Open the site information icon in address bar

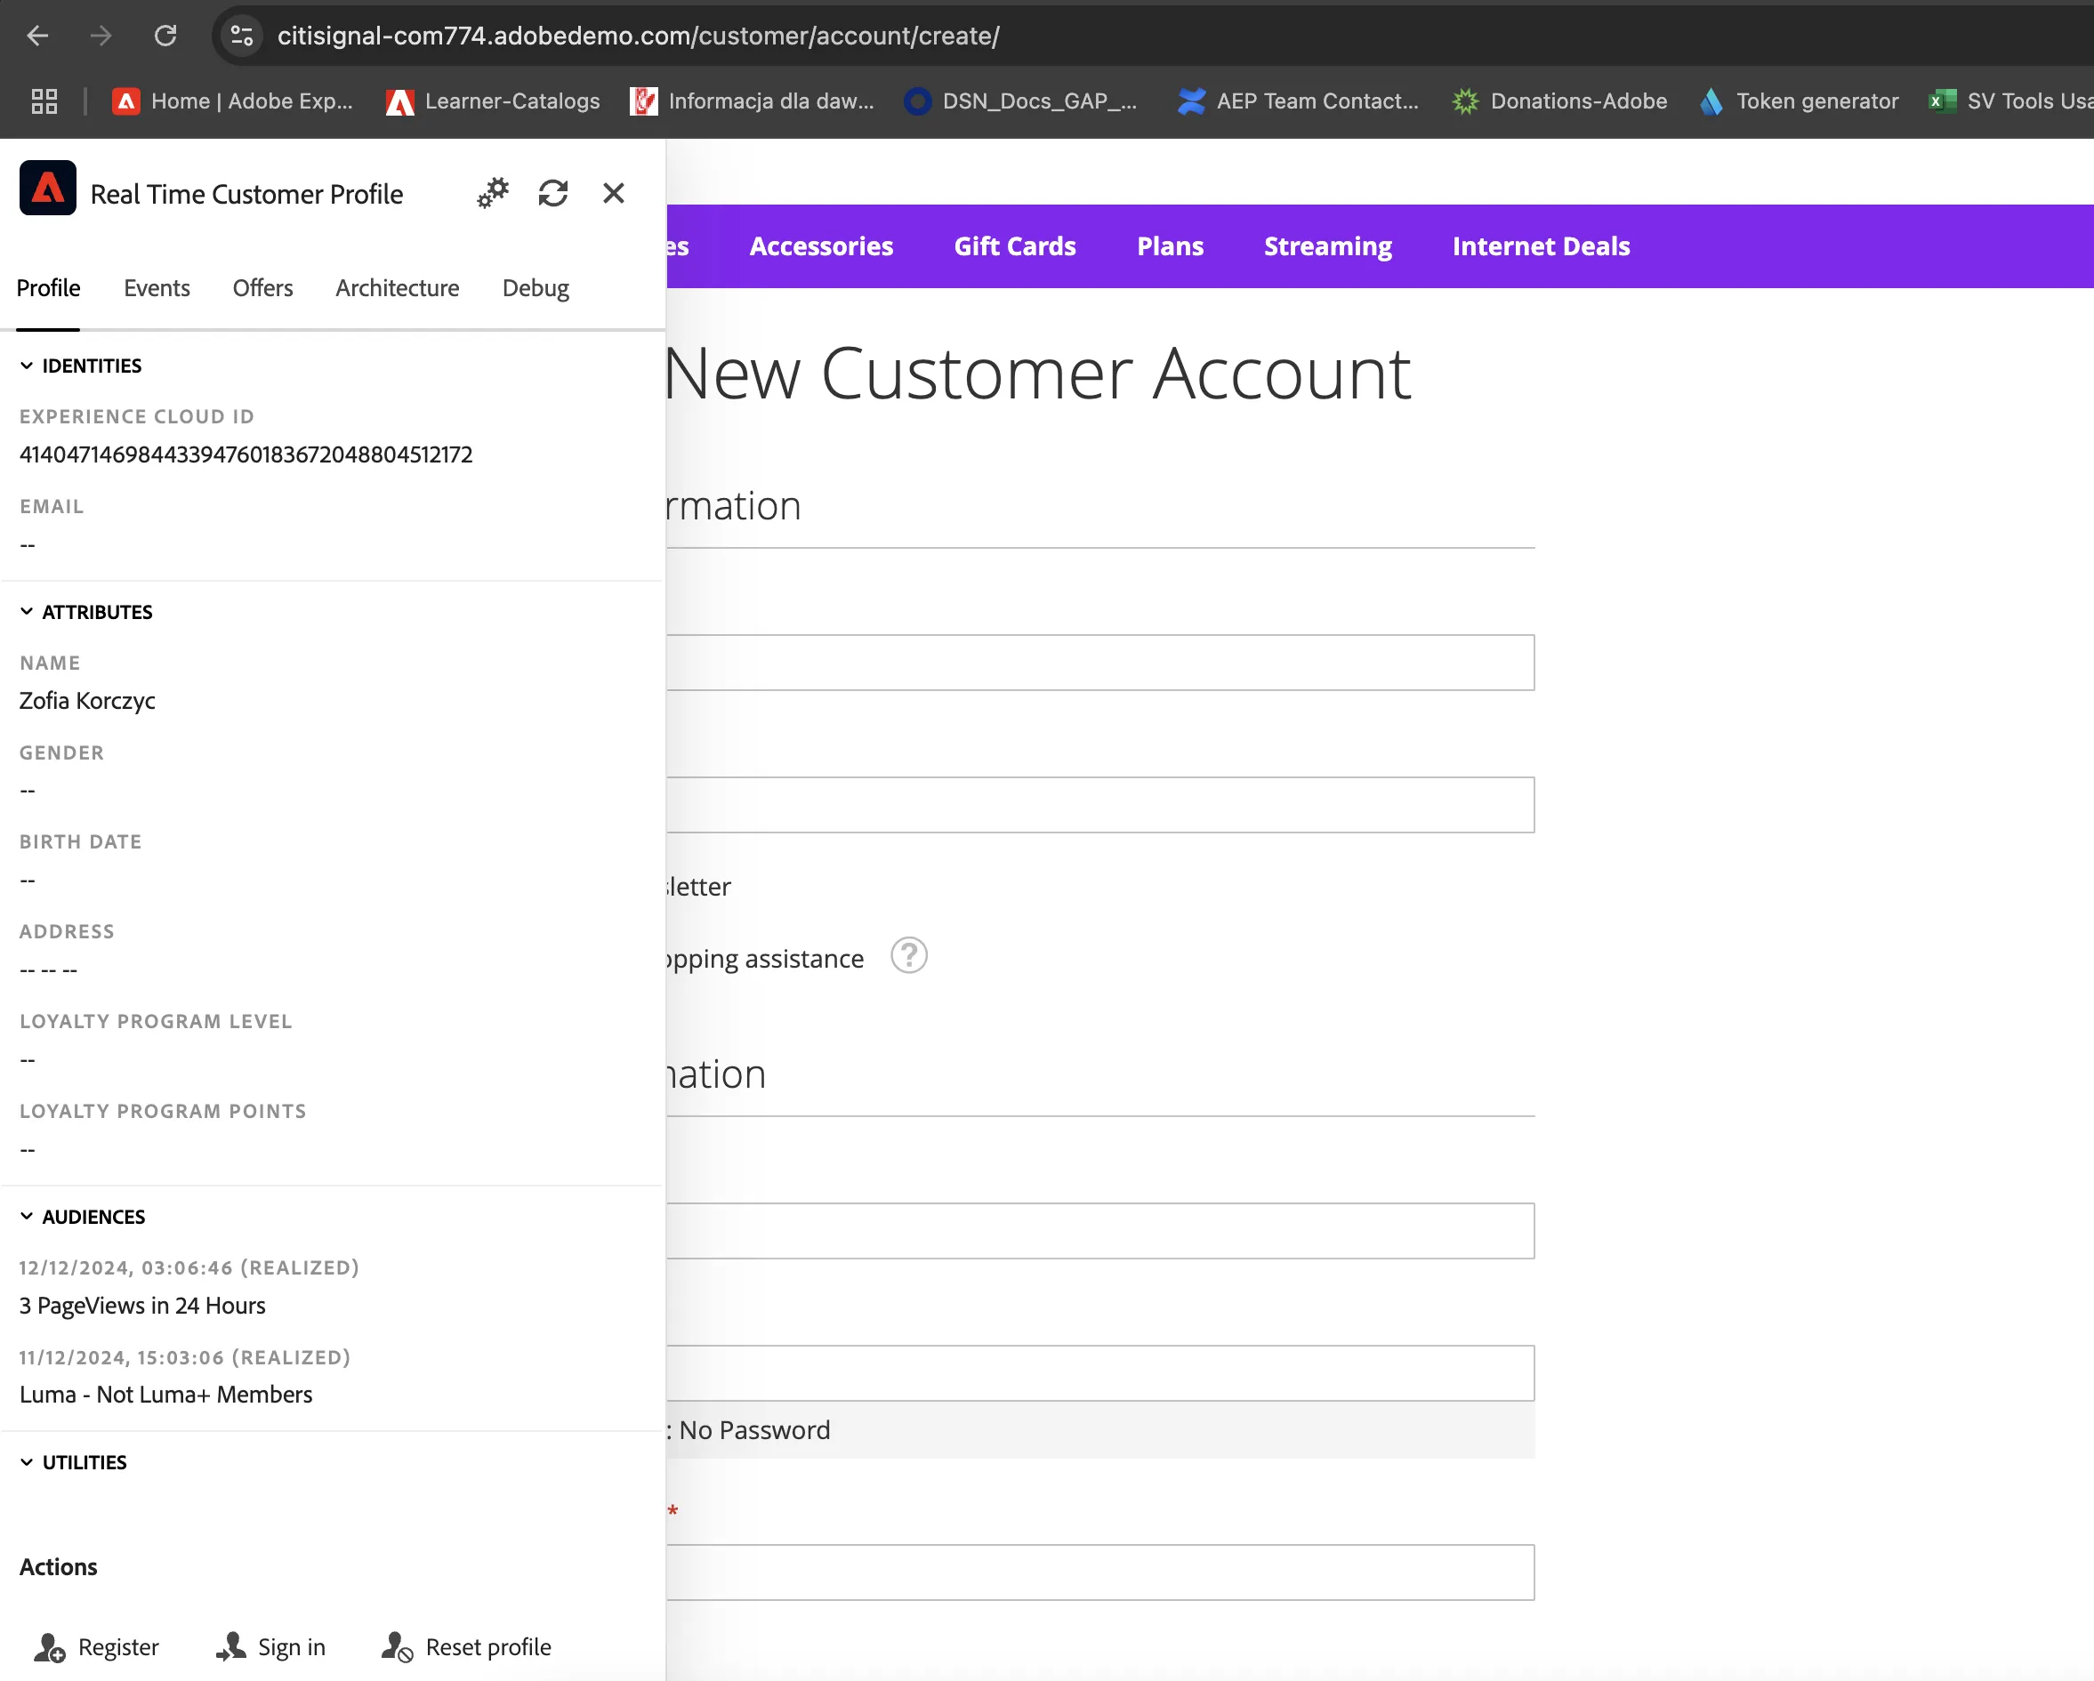tap(242, 36)
